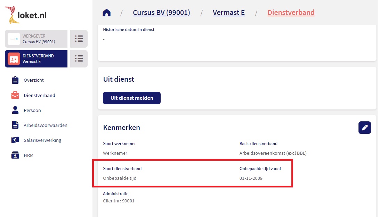Click the home icon in breadcrumb
Image resolution: width=379 pixels, height=217 pixels.
[x=106, y=13]
